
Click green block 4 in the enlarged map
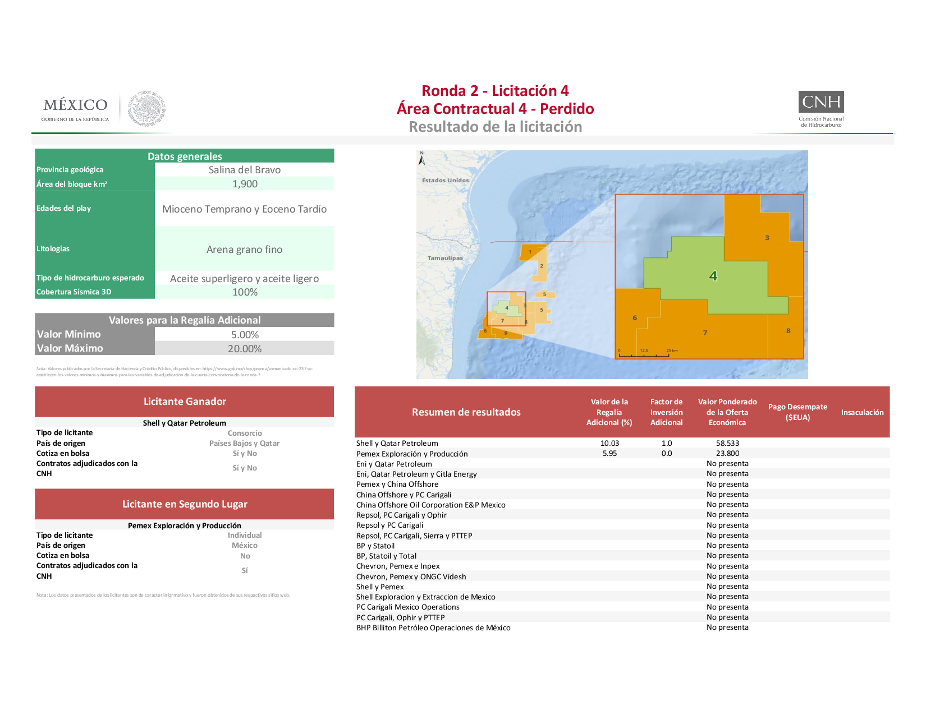[x=713, y=276]
